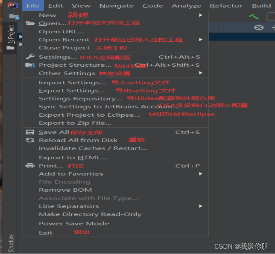Select the Open... menu entry
The image size is (275, 254).
(115, 23)
